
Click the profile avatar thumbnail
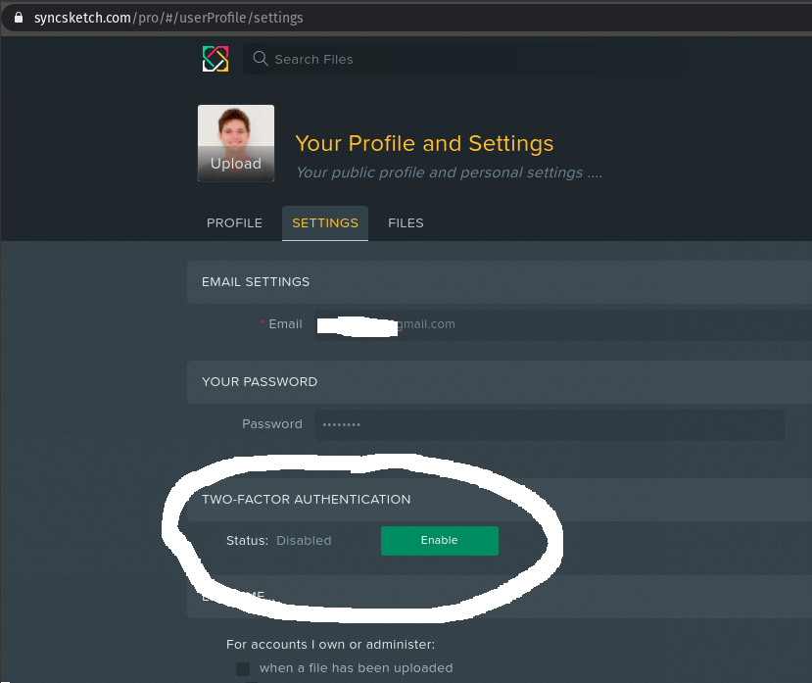(235, 127)
